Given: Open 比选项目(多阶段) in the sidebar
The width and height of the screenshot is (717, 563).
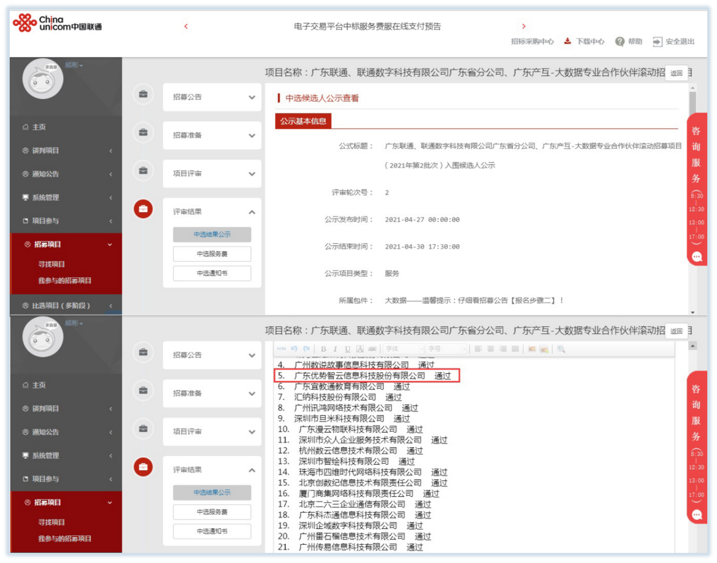Looking at the screenshot, I should pyautogui.click(x=66, y=305).
